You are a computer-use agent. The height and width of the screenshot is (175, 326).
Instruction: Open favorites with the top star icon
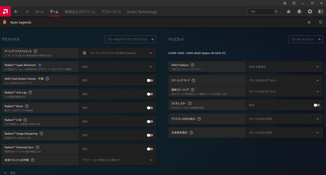pos(288,11)
